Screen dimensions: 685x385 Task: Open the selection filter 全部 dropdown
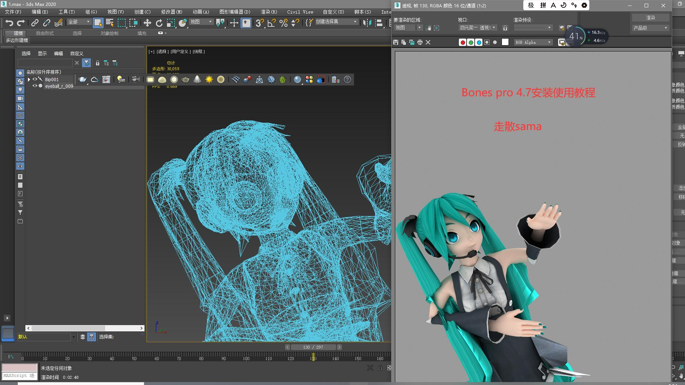79,22
